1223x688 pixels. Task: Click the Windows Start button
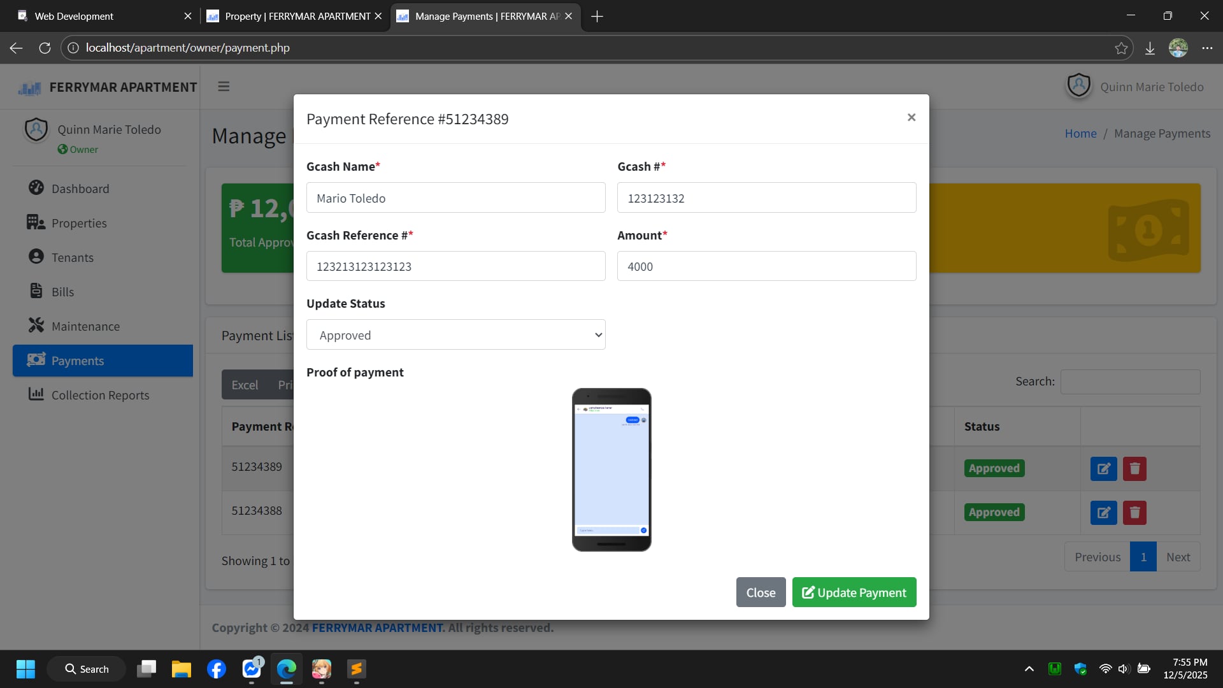25,669
